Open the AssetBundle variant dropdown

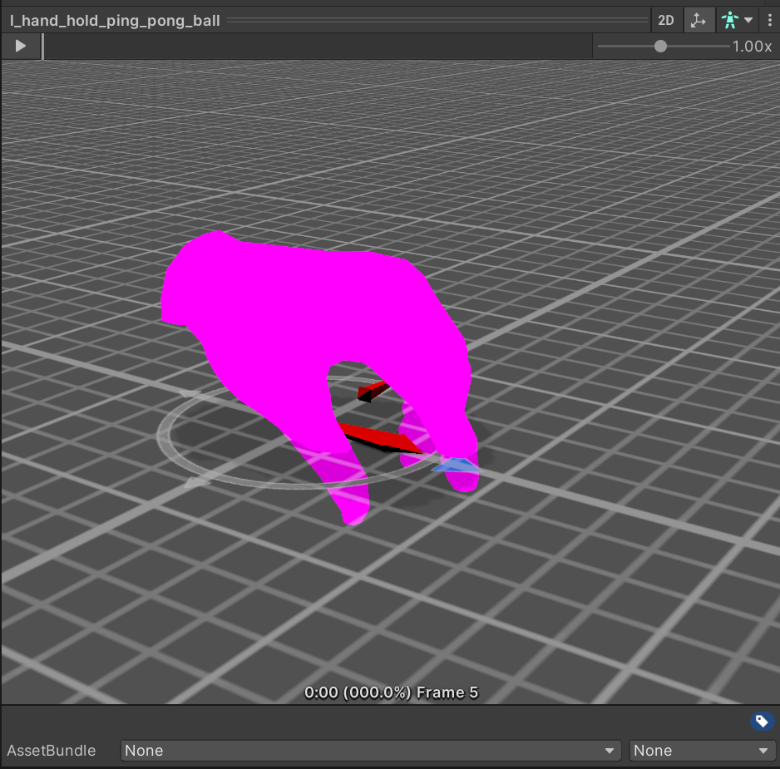(x=702, y=750)
